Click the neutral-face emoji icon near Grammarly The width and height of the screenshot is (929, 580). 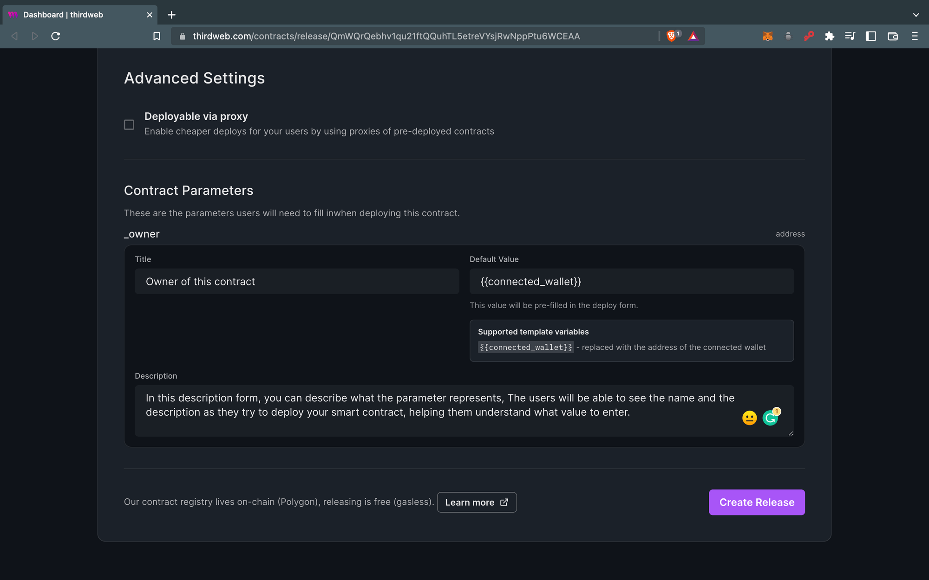[749, 418]
